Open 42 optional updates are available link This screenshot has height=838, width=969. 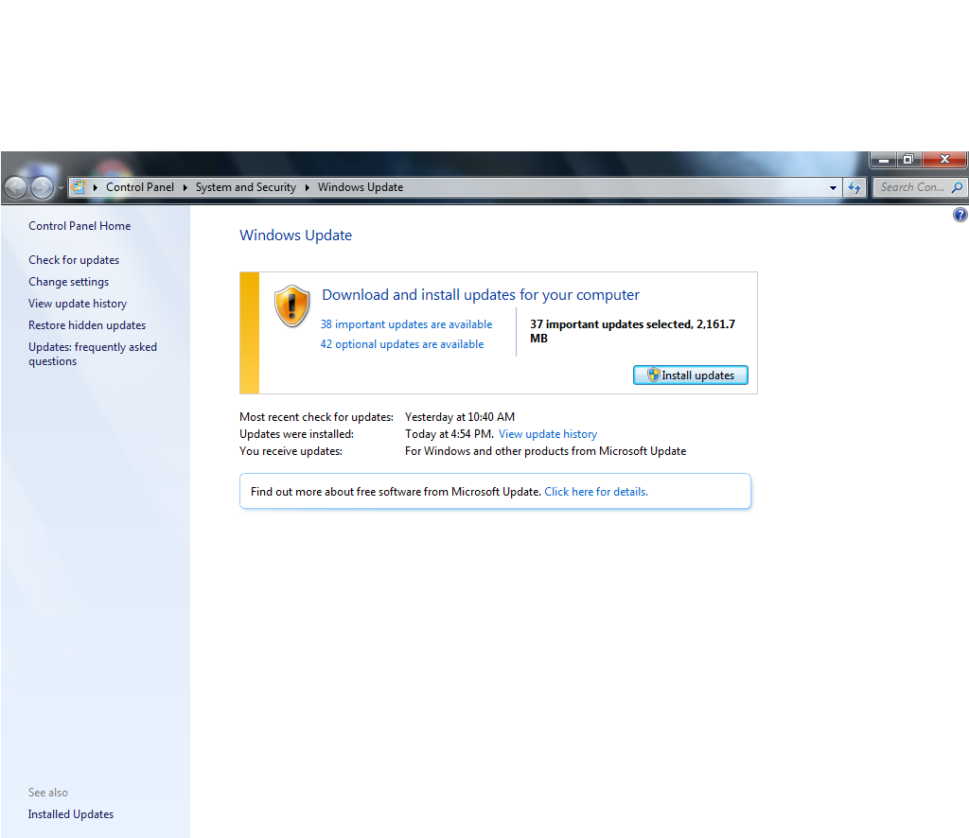[x=401, y=344]
